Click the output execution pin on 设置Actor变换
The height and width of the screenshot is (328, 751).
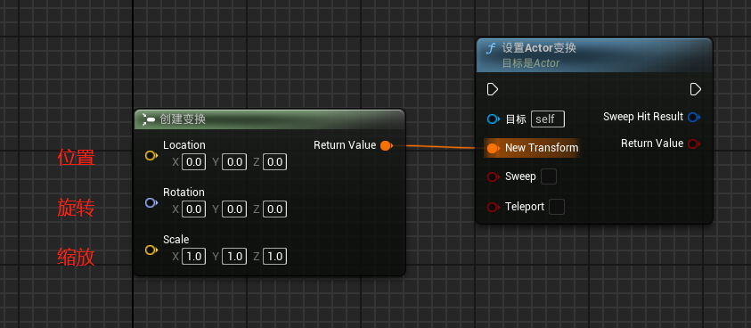(x=696, y=89)
